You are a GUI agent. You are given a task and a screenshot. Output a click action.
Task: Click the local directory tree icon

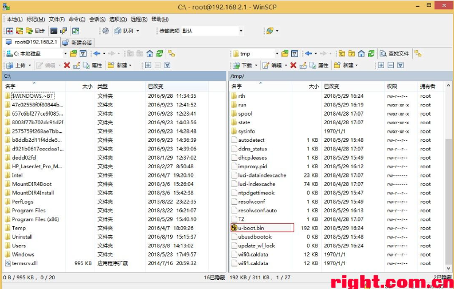pyautogui.click(x=171, y=53)
